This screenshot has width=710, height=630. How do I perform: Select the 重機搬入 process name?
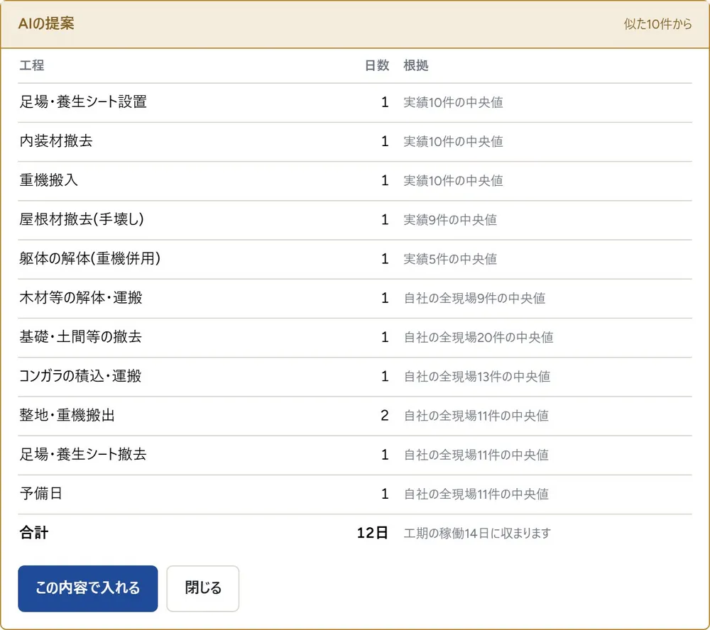(49, 180)
